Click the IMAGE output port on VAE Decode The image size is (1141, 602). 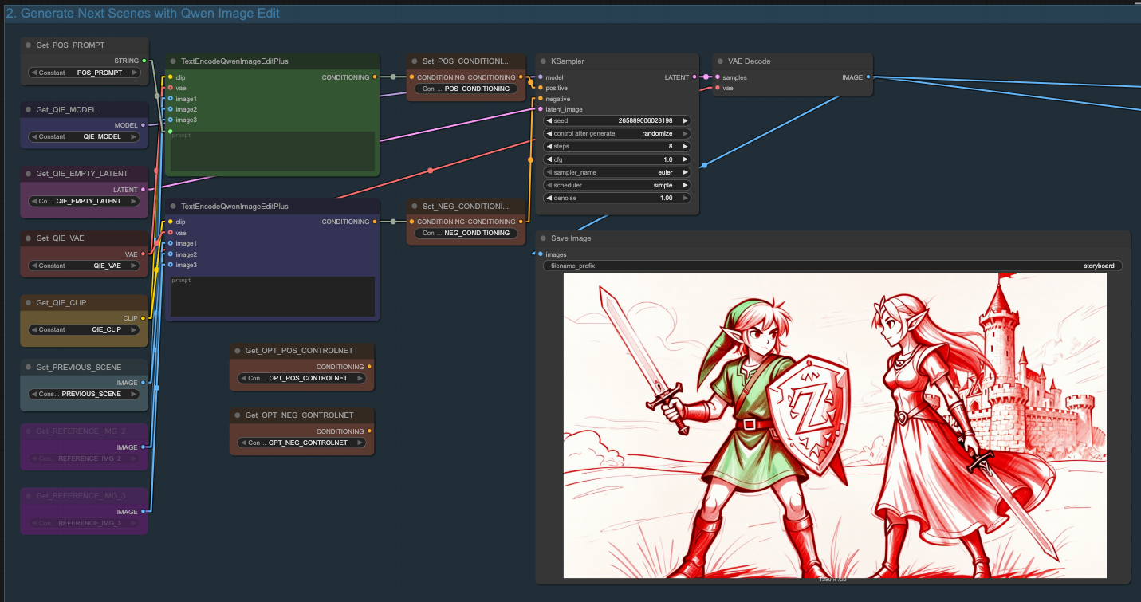868,77
